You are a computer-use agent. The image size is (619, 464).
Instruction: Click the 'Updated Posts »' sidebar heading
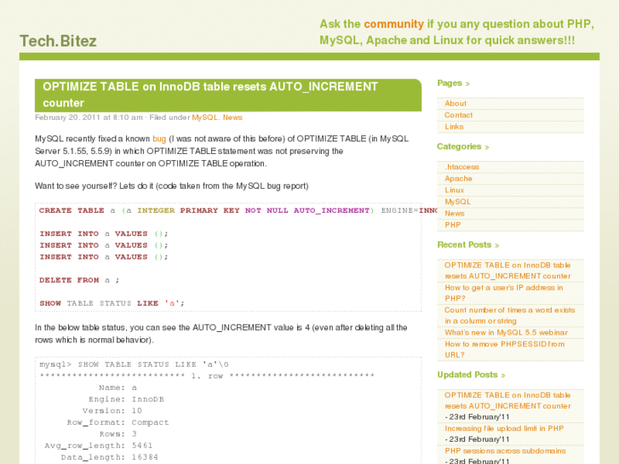[x=471, y=375]
